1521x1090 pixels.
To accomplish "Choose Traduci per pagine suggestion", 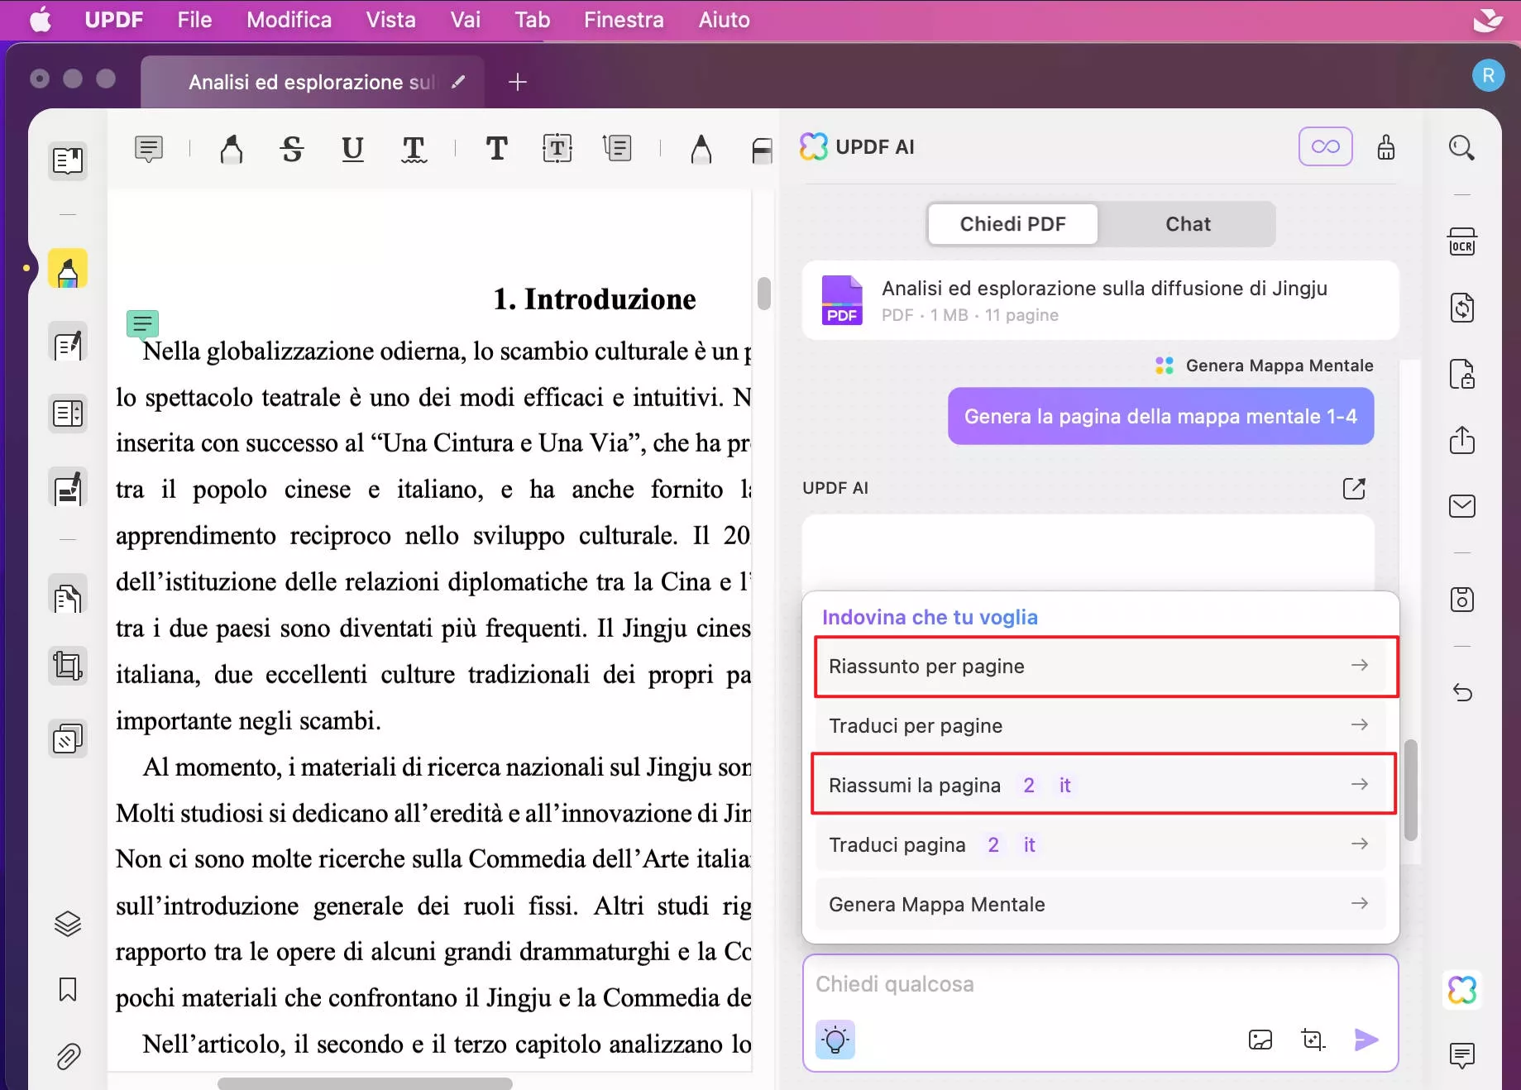I will tap(1100, 726).
